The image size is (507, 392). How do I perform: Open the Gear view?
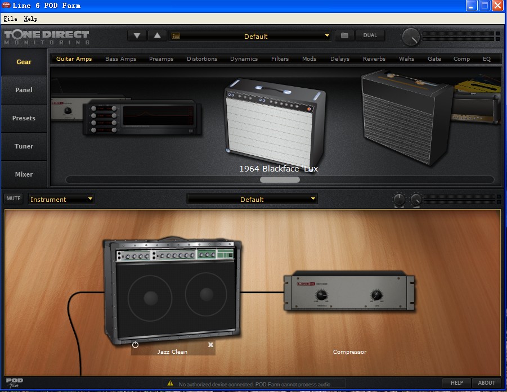[24, 62]
